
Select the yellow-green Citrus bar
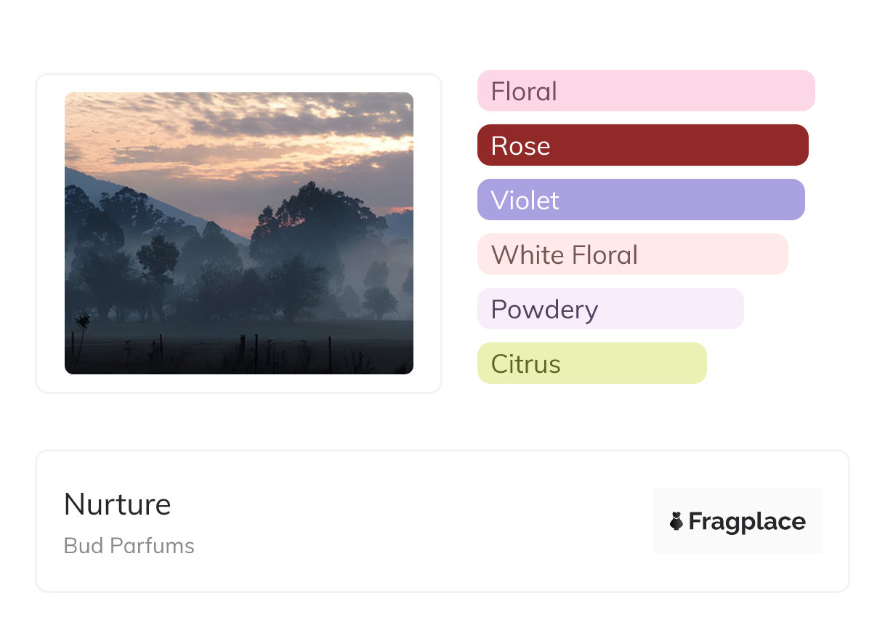point(591,363)
